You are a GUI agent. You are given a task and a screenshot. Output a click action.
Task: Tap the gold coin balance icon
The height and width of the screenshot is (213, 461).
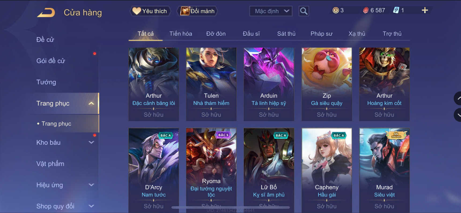tap(335, 10)
